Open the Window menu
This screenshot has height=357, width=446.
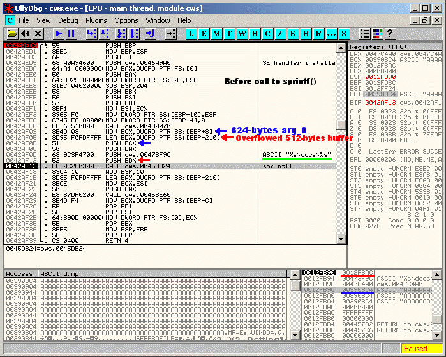(x=158, y=20)
